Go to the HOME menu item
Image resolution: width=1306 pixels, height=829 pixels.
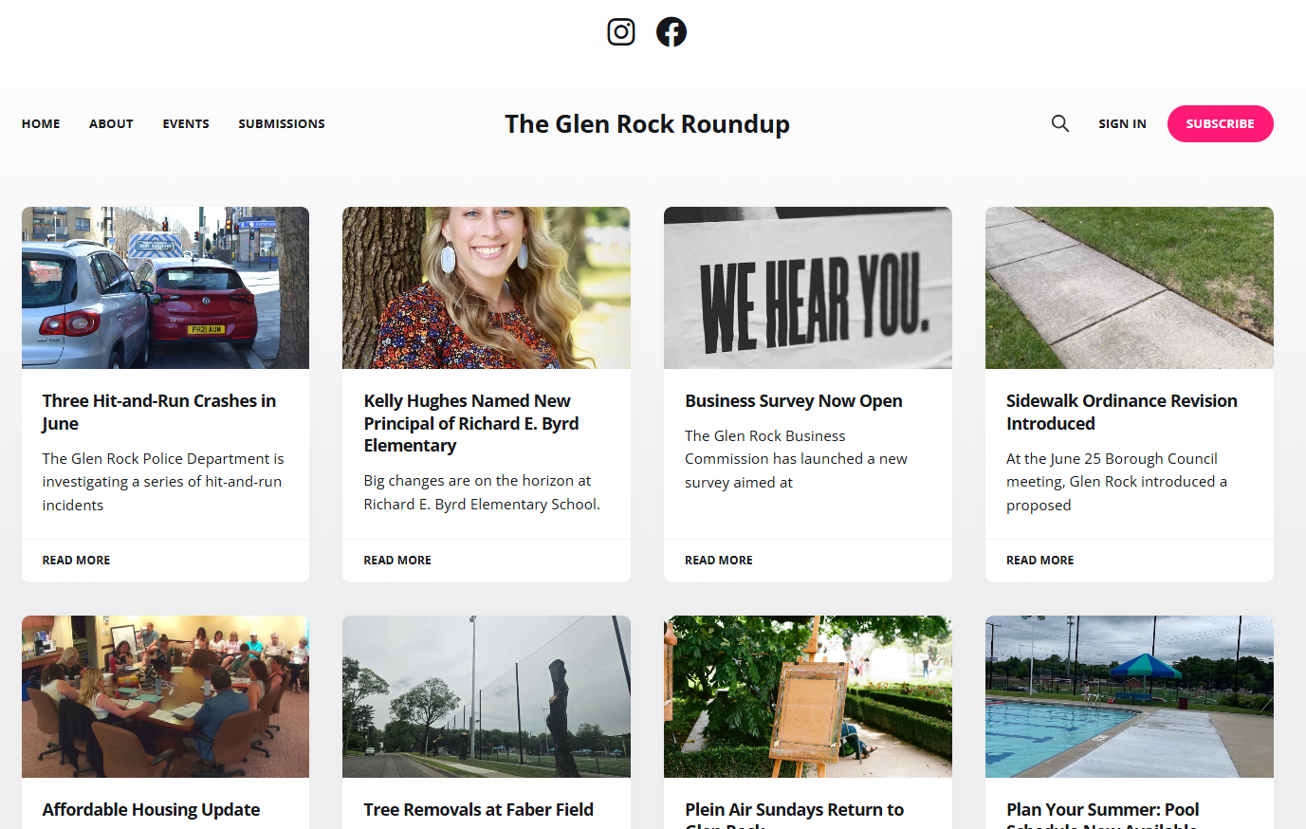pyautogui.click(x=41, y=123)
